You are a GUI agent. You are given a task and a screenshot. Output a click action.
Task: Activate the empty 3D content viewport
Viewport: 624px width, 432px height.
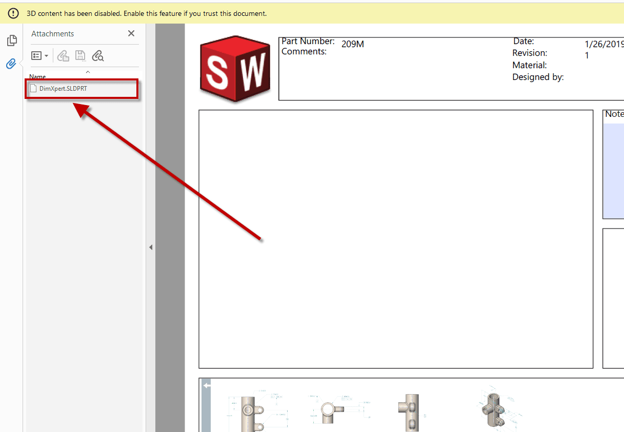pyautogui.click(x=396, y=239)
